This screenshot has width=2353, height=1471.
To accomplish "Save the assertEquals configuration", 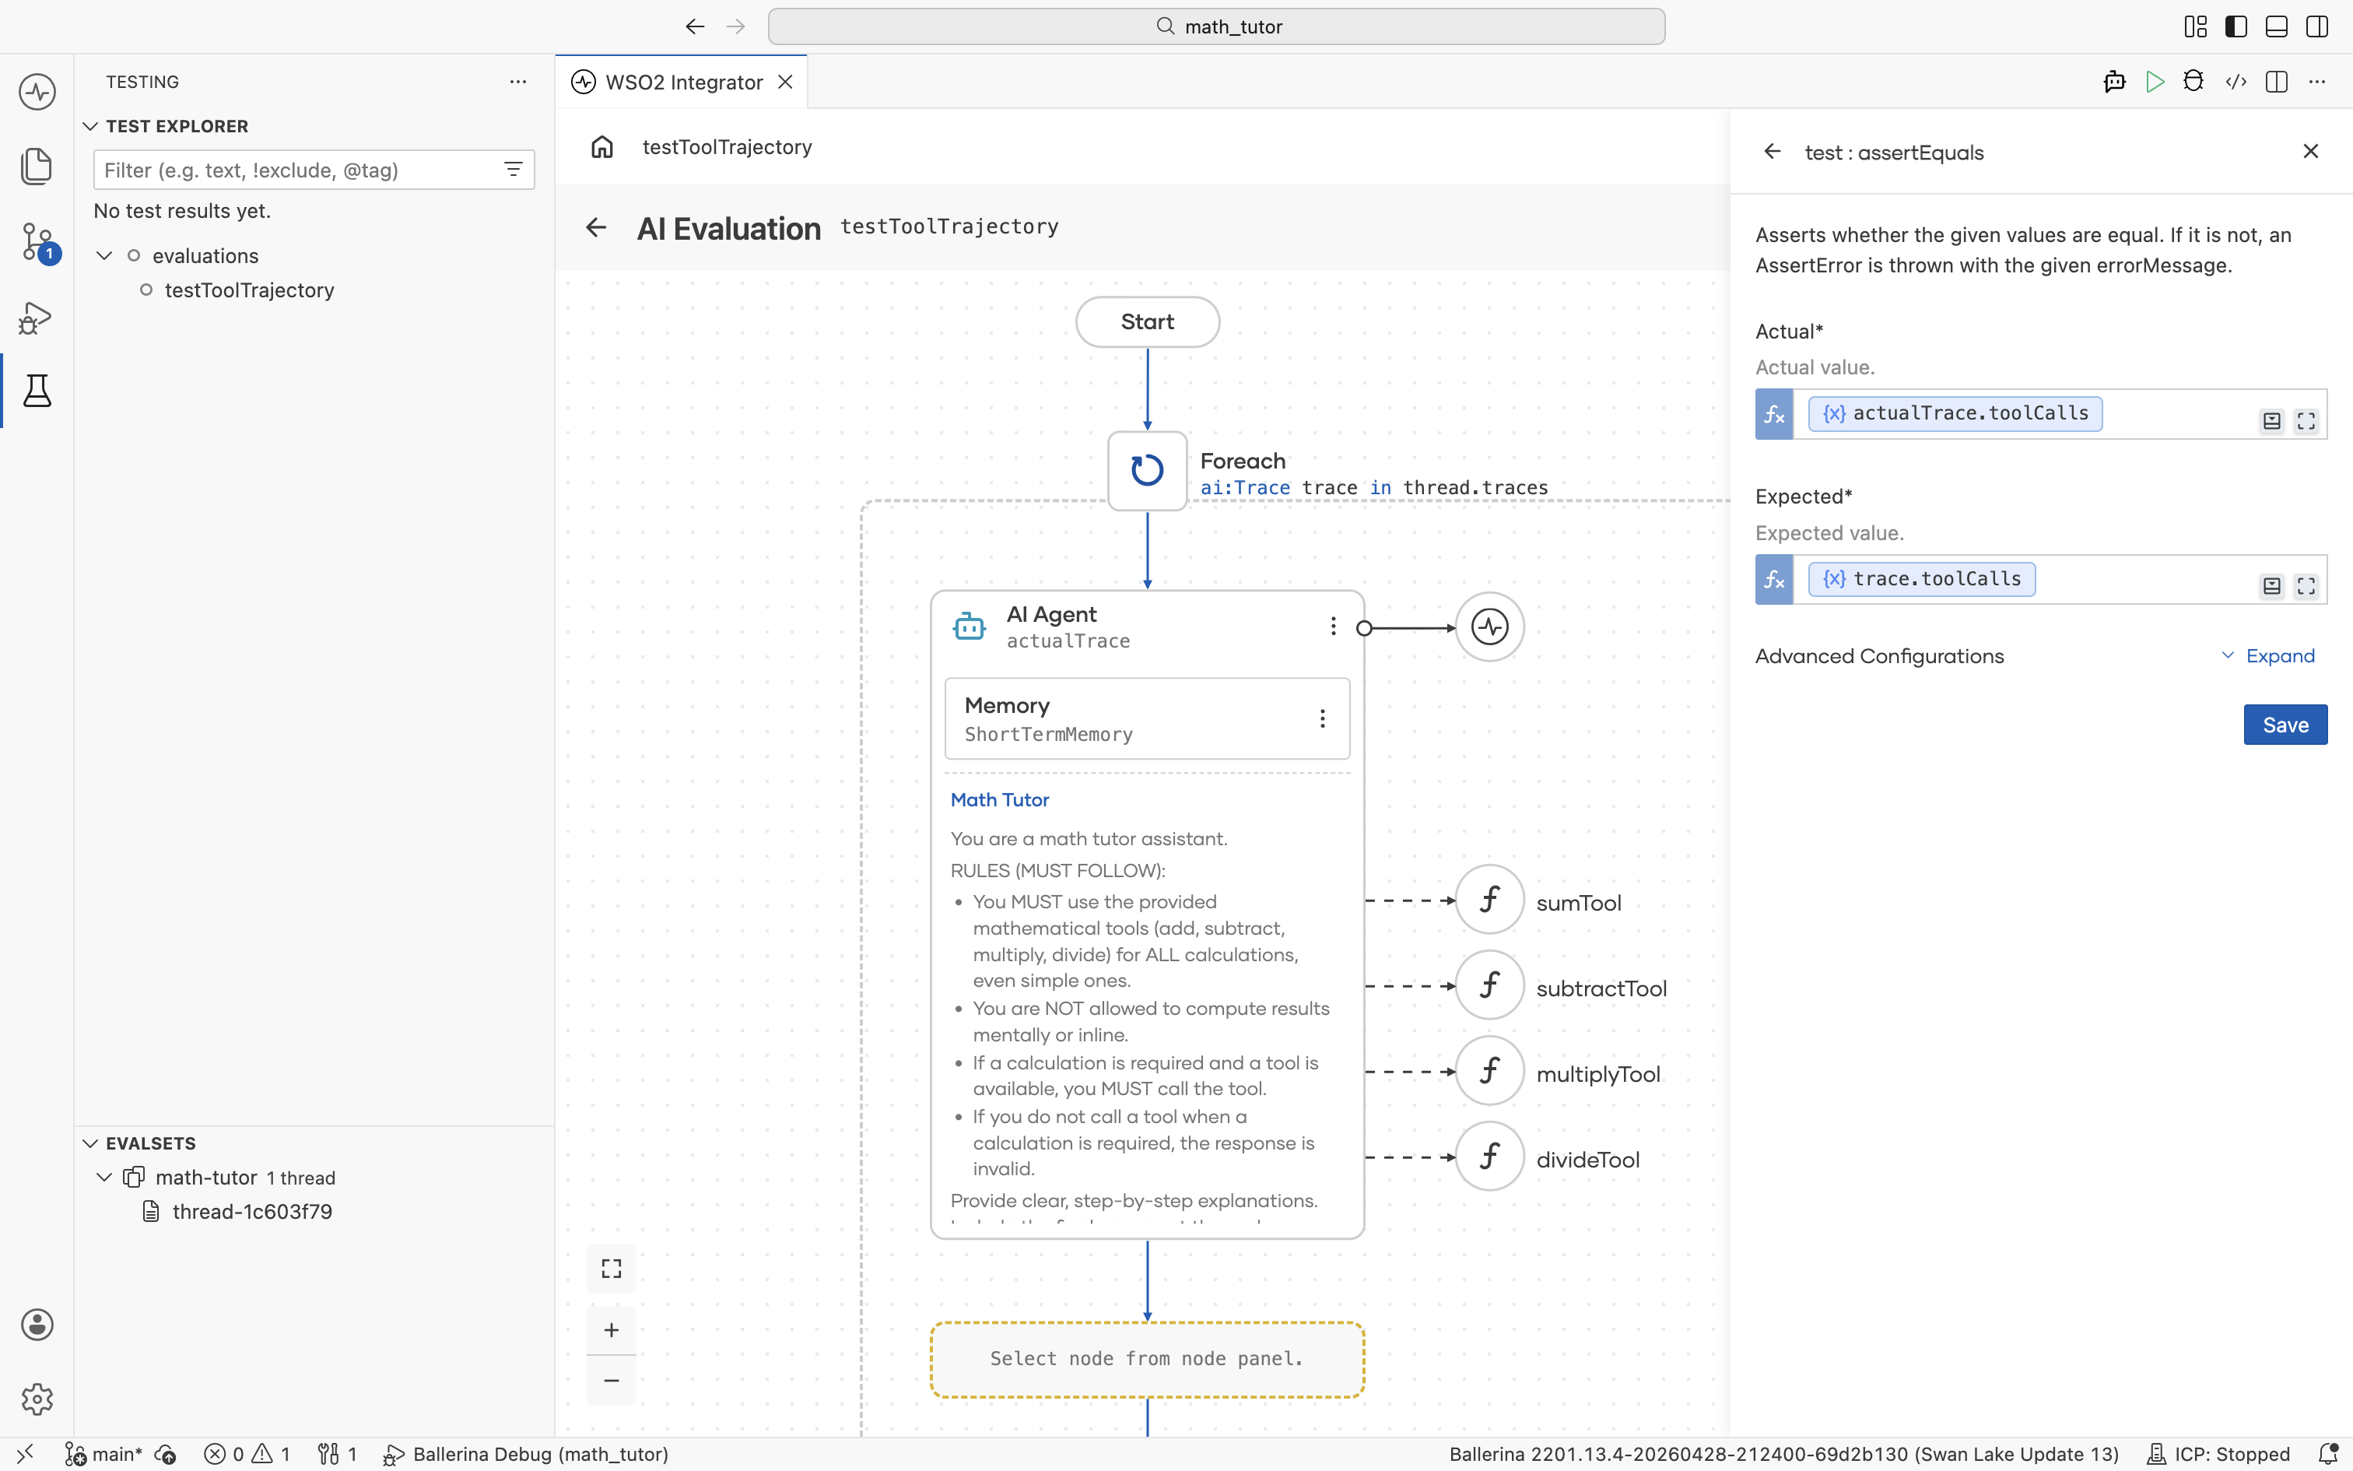I will pyautogui.click(x=2285, y=725).
